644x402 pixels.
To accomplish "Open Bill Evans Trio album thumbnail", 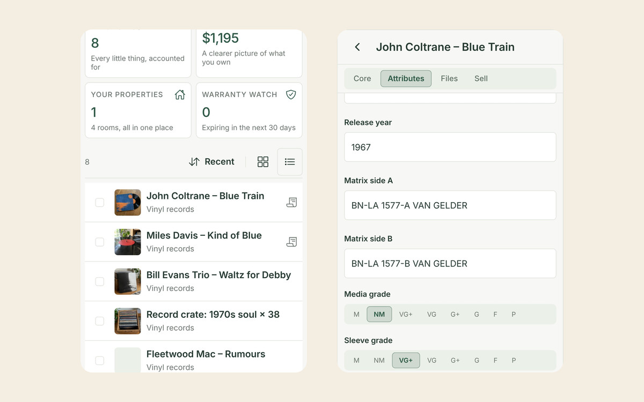I will coord(128,281).
